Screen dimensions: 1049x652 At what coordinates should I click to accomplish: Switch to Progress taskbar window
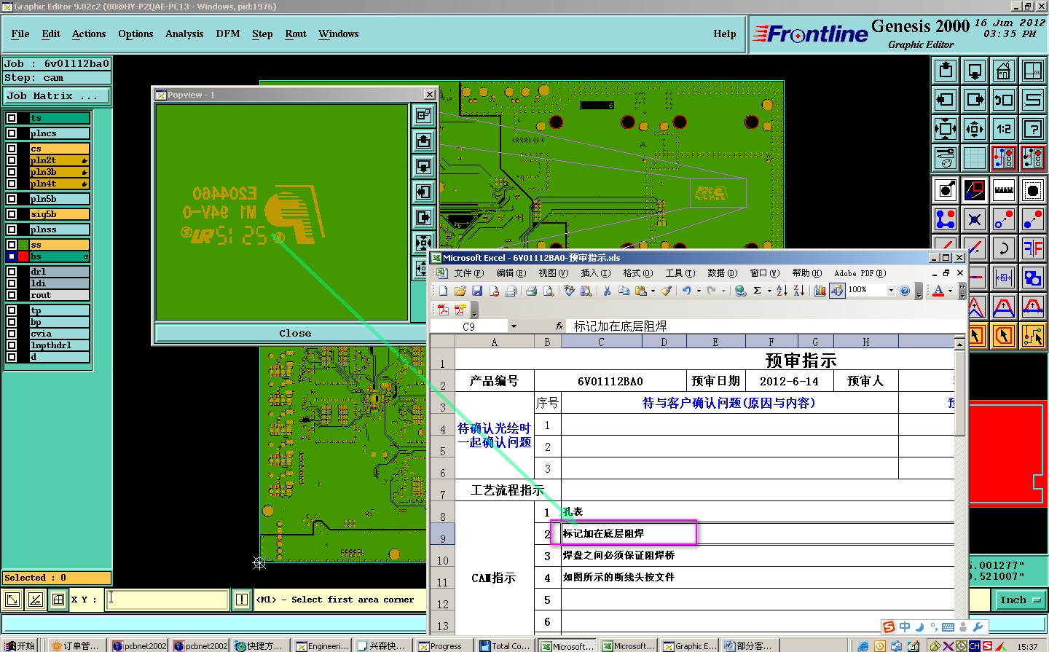pyautogui.click(x=444, y=645)
